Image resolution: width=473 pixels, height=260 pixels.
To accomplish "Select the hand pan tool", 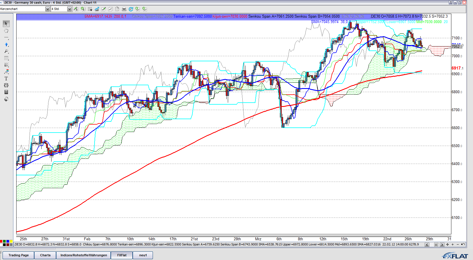I will click(x=6, y=31).
